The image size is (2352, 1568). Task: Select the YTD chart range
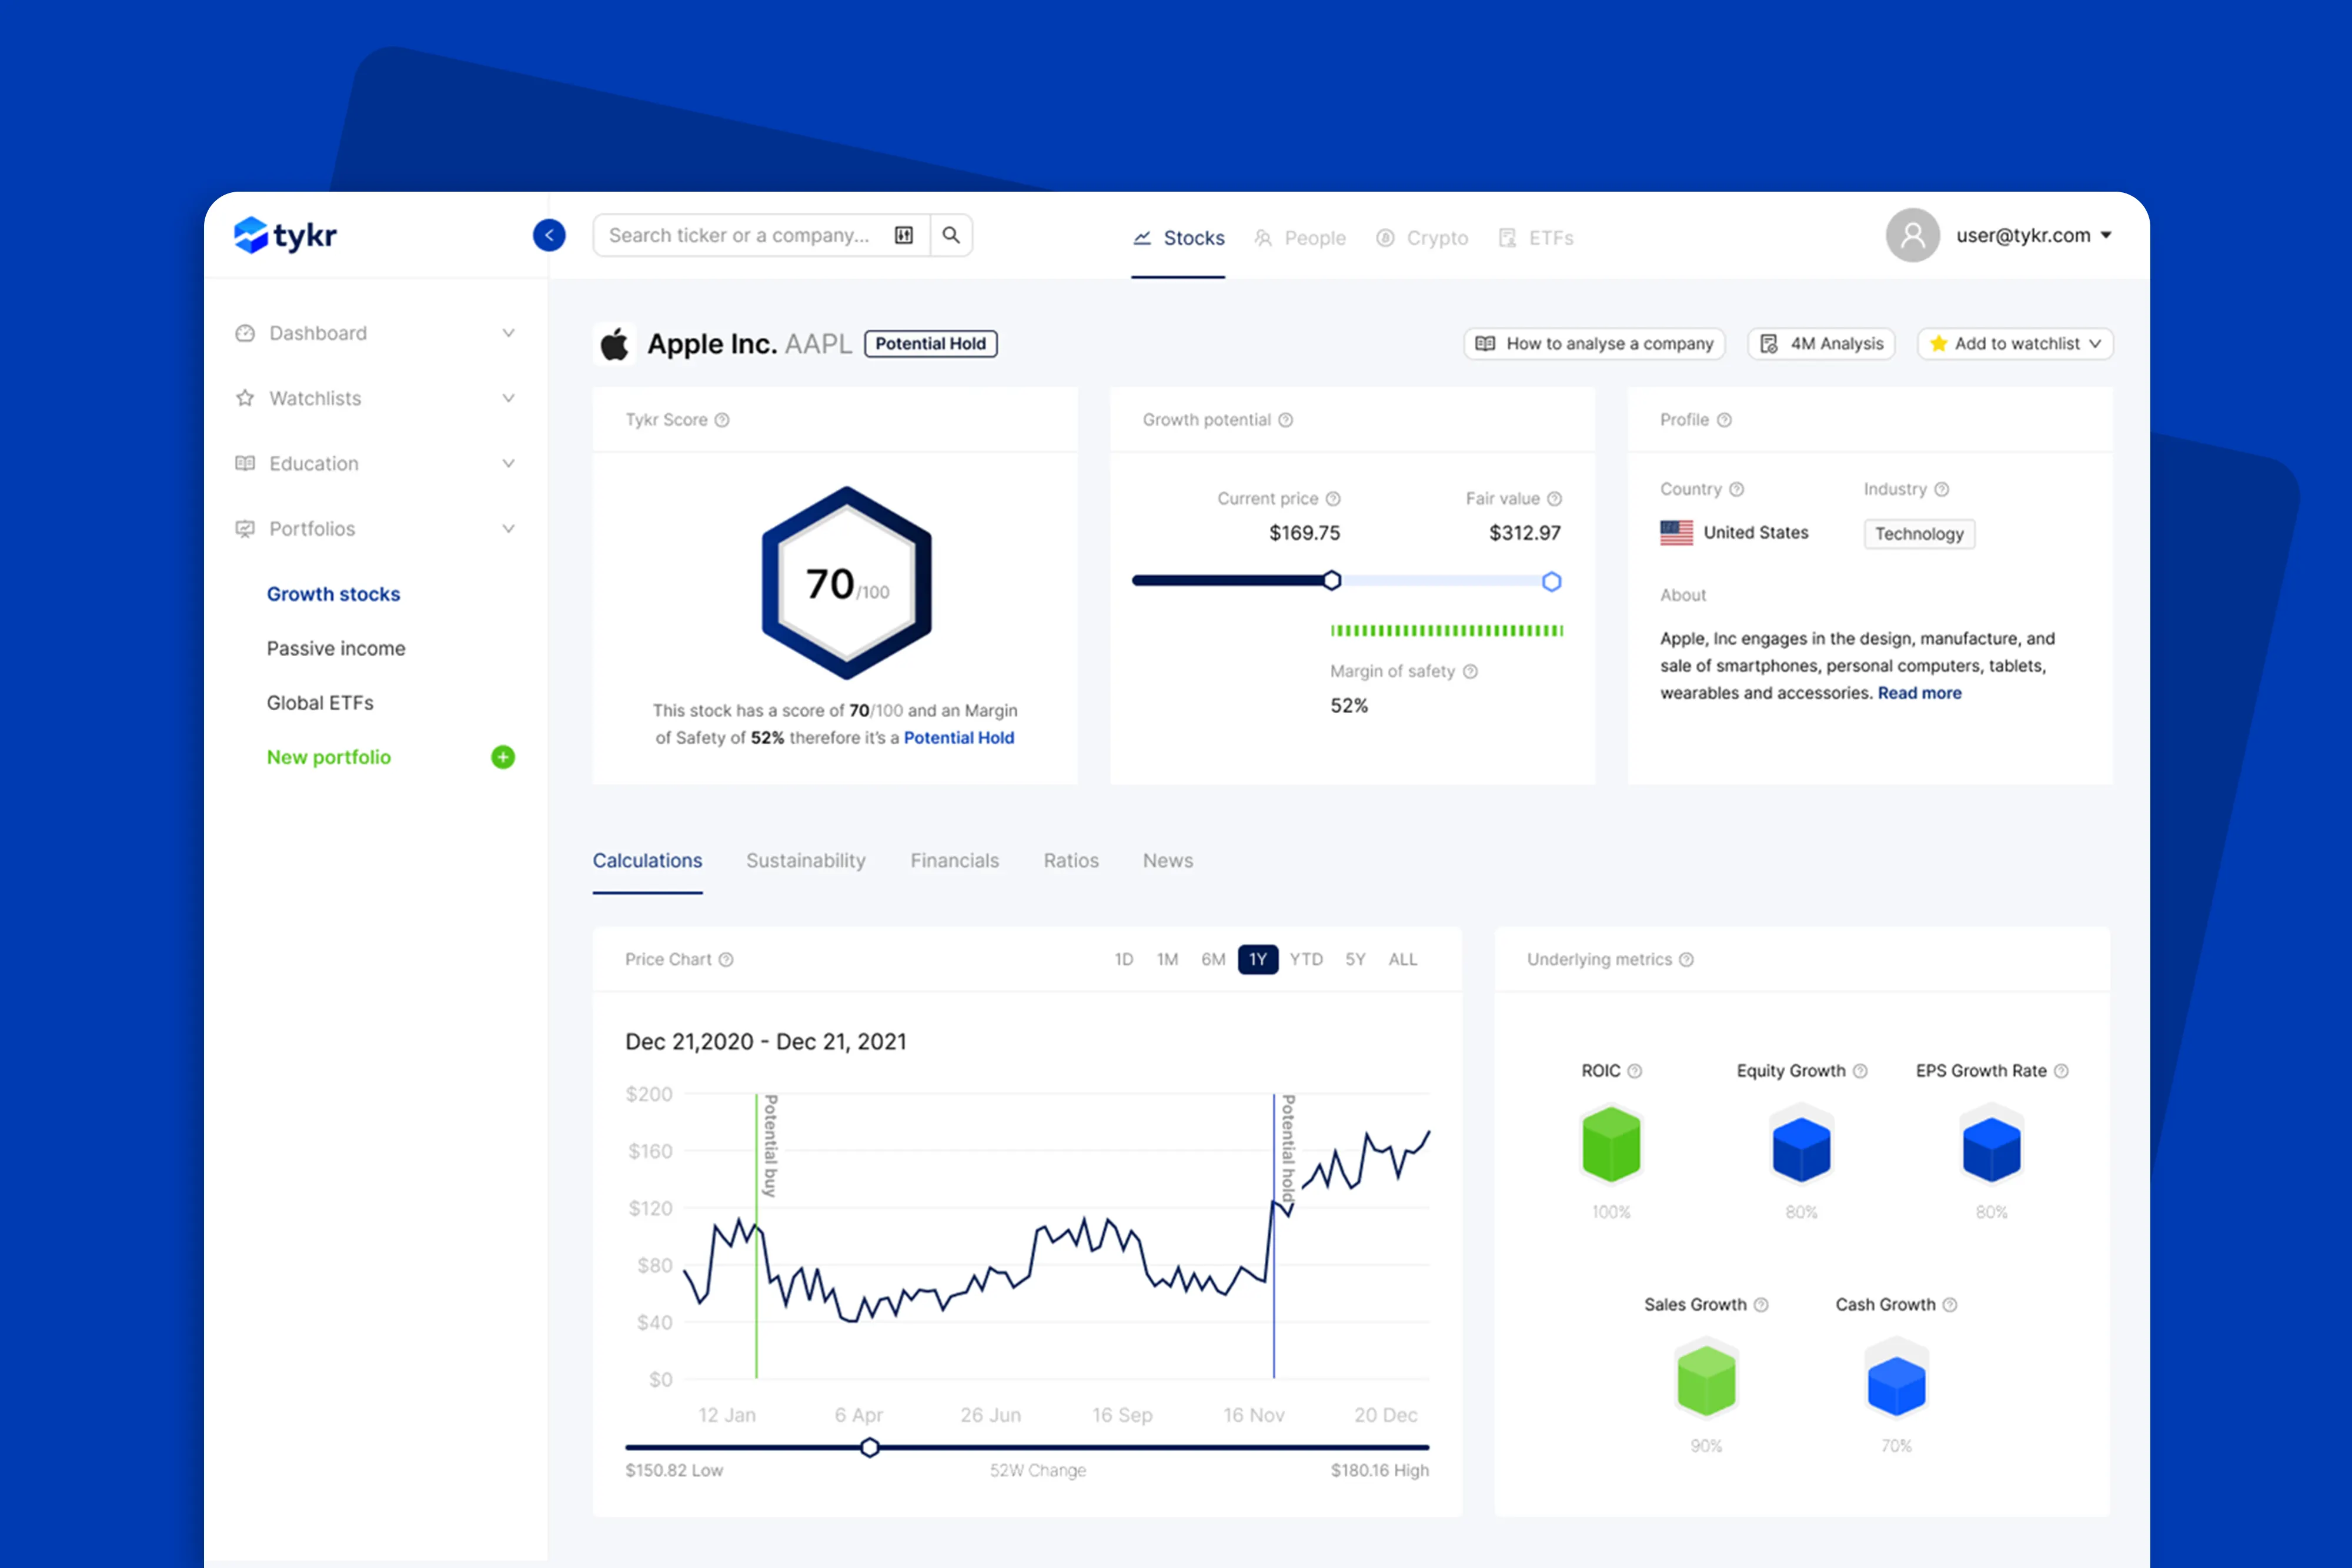[1306, 959]
